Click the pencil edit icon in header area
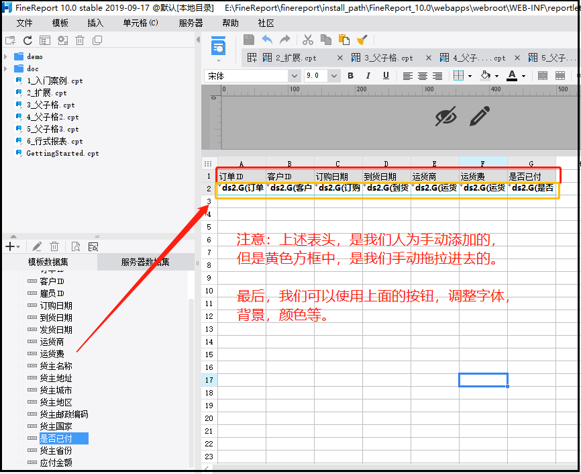 [480, 116]
